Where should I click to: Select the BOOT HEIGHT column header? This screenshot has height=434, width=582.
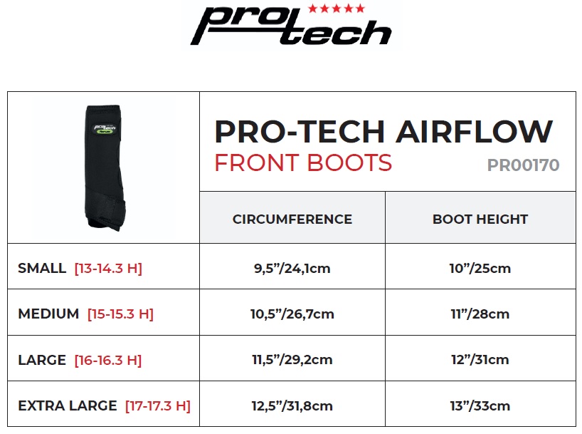click(480, 219)
